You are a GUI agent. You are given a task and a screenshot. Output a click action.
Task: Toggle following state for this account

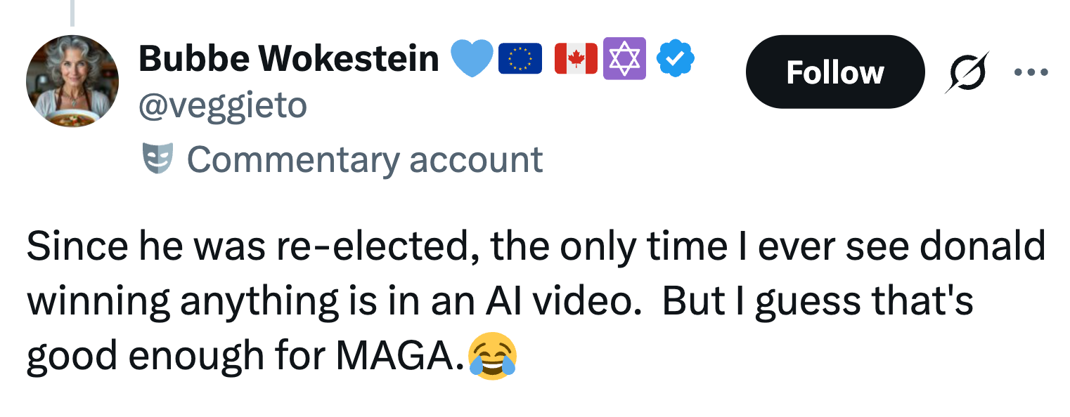[835, 71]
